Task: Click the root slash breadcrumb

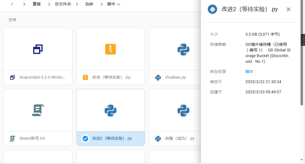Action: (12, 4)
